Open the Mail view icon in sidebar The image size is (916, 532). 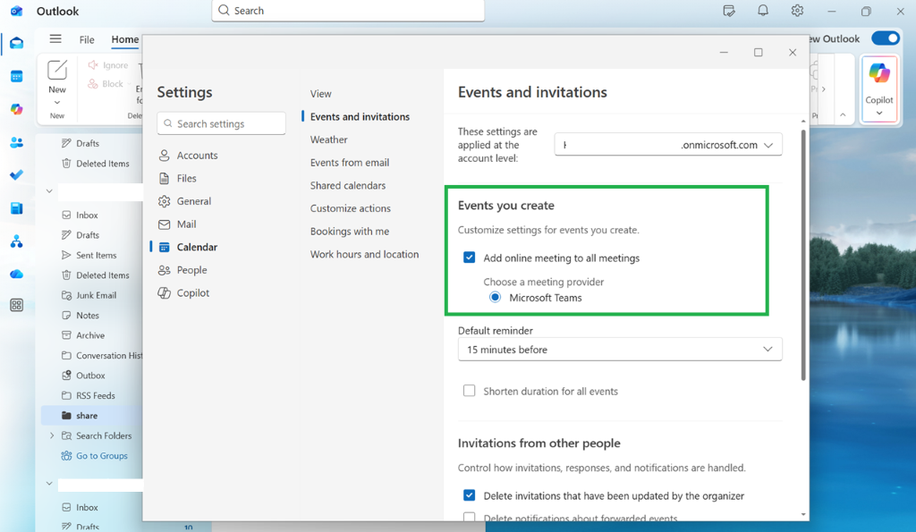pyautogui.click(x=17, y=42)
